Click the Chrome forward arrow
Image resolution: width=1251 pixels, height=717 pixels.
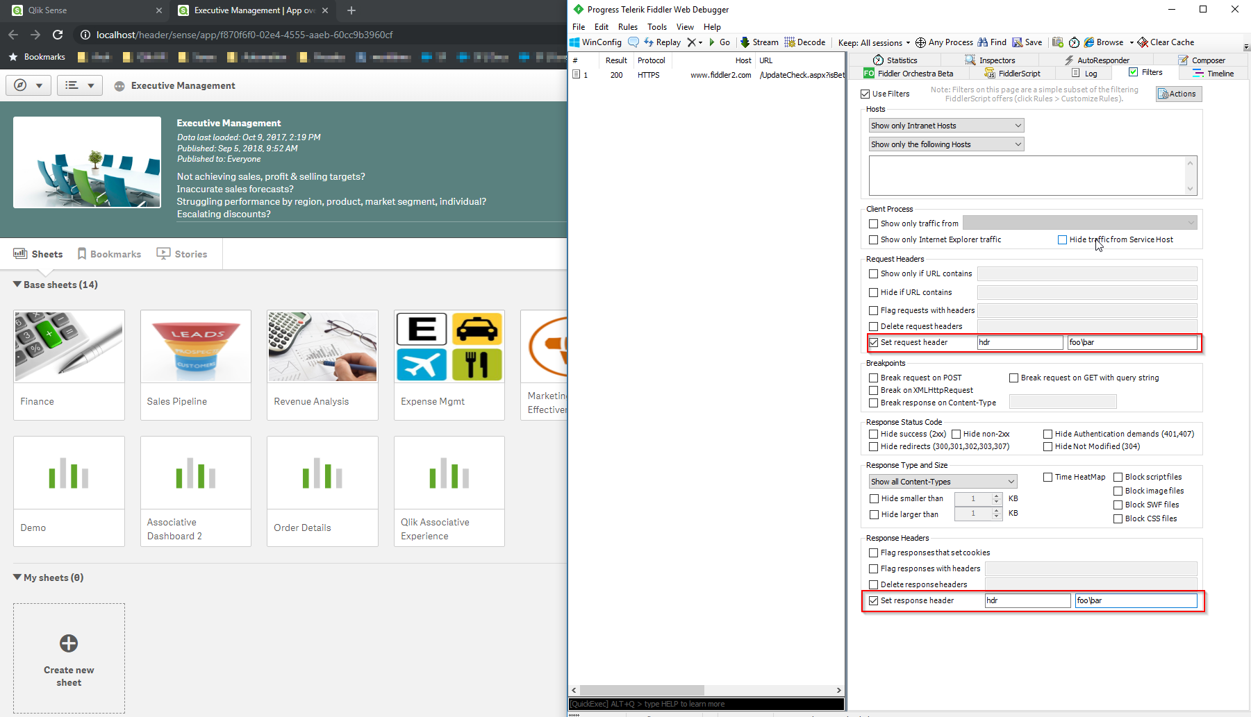point(35,35)
